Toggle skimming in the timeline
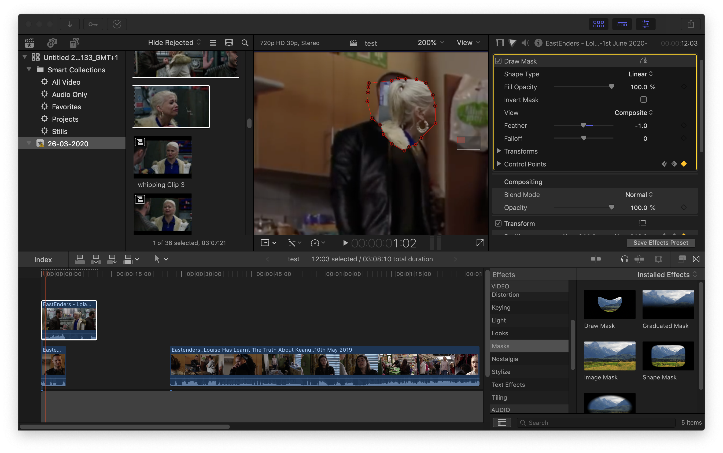Image resolution: width=723 pixels, height=453 pixels. [596, 259]
